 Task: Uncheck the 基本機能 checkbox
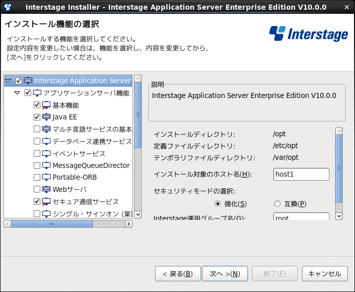point(37,105)
